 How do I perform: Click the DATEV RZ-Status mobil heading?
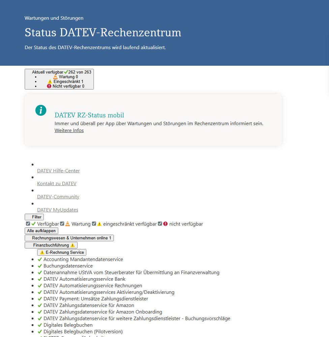[89, 115]
